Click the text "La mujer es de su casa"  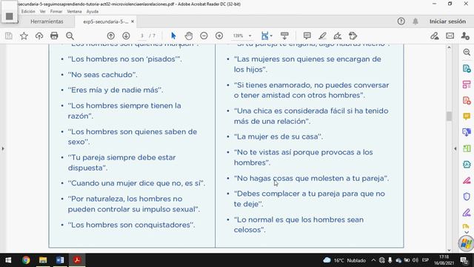pyautogui.click(x=278, y=136)
